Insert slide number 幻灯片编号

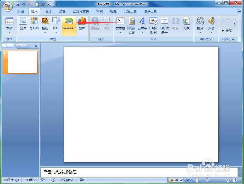tap(164, 26)
